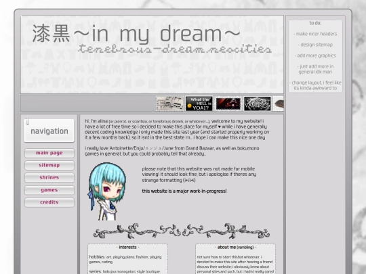Click the 'to do:' heading in sidebar
This screenshot has height=274, width=366.
pos(315,23)
